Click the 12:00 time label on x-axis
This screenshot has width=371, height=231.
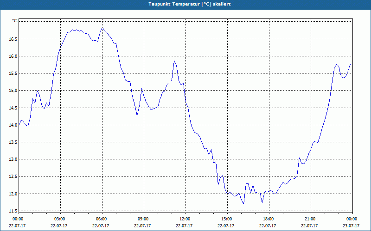tap(185, 219)
